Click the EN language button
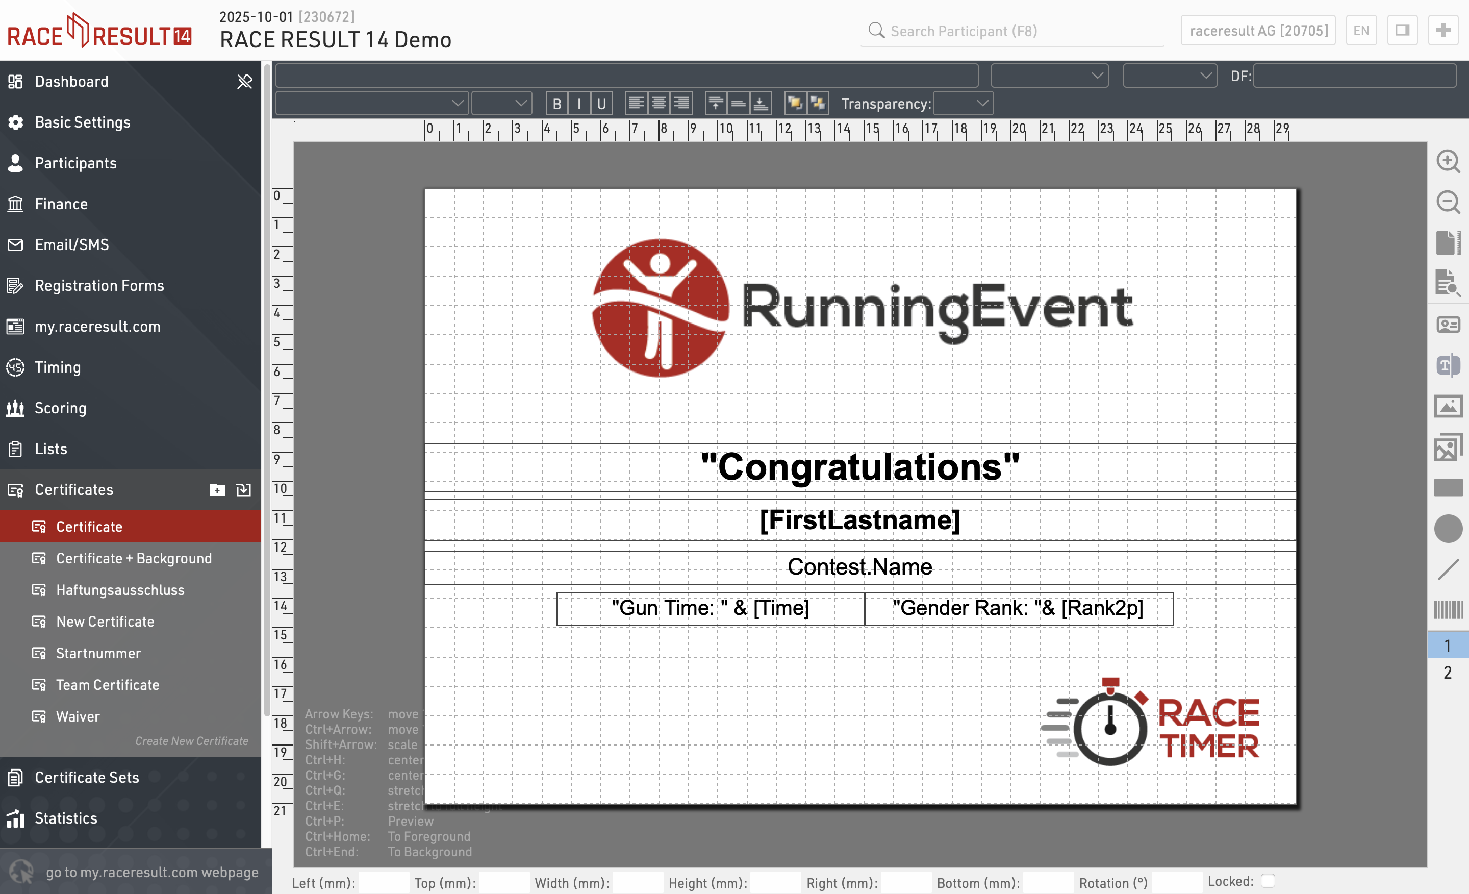 point(1360,31)
